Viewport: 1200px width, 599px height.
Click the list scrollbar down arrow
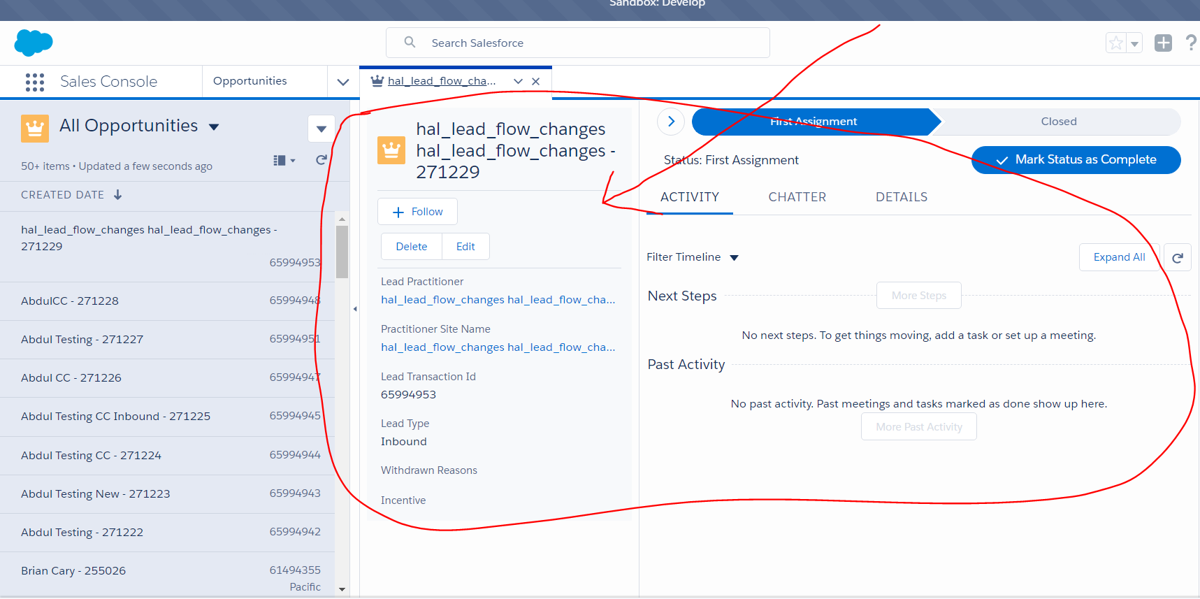point(342,589)
